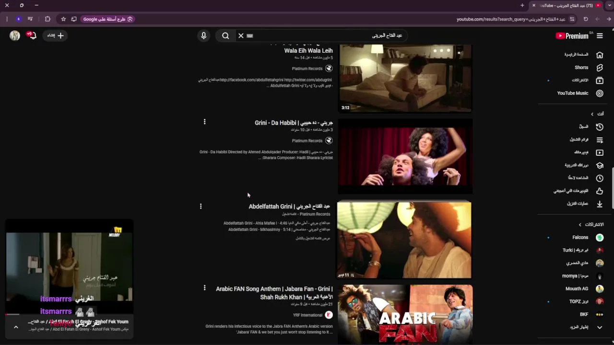Play 'Mkhasimny' track in playlist
Screen dimensions: 614x345
279,230
